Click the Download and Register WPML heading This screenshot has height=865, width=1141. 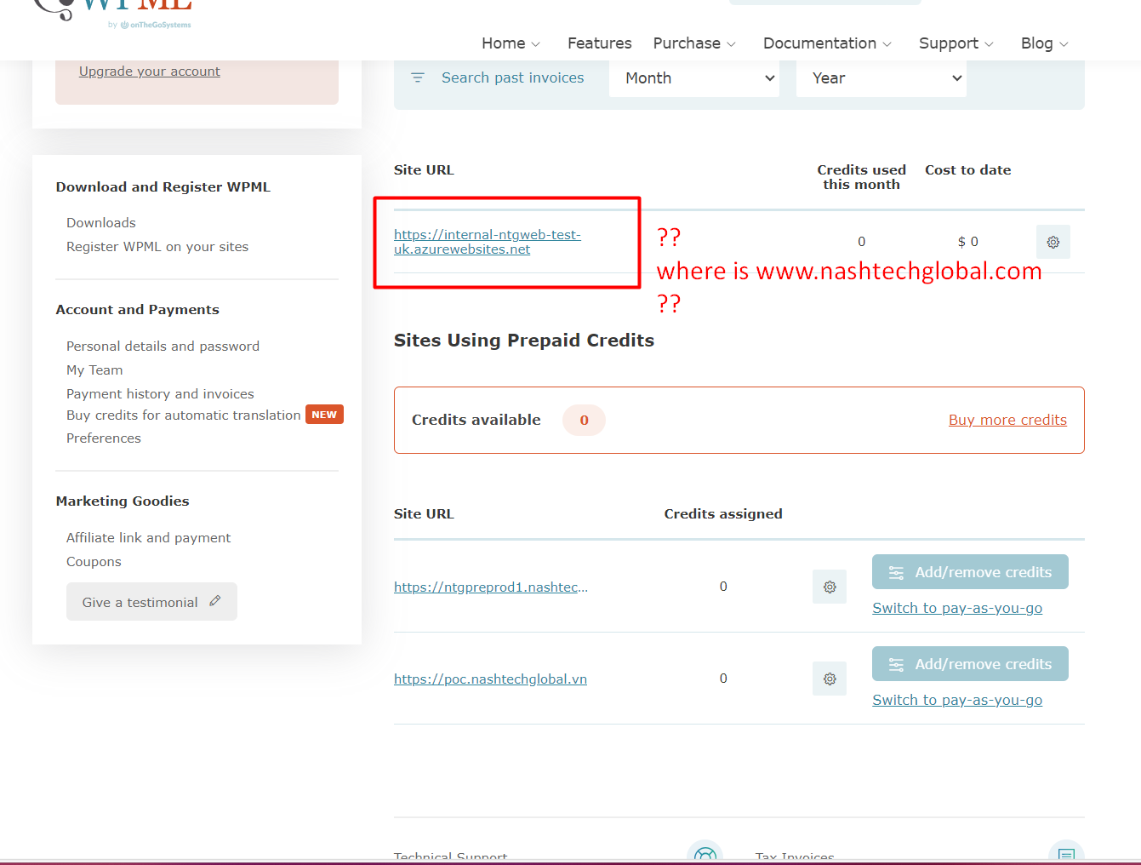pyautogui.click(x=163, y=187)
